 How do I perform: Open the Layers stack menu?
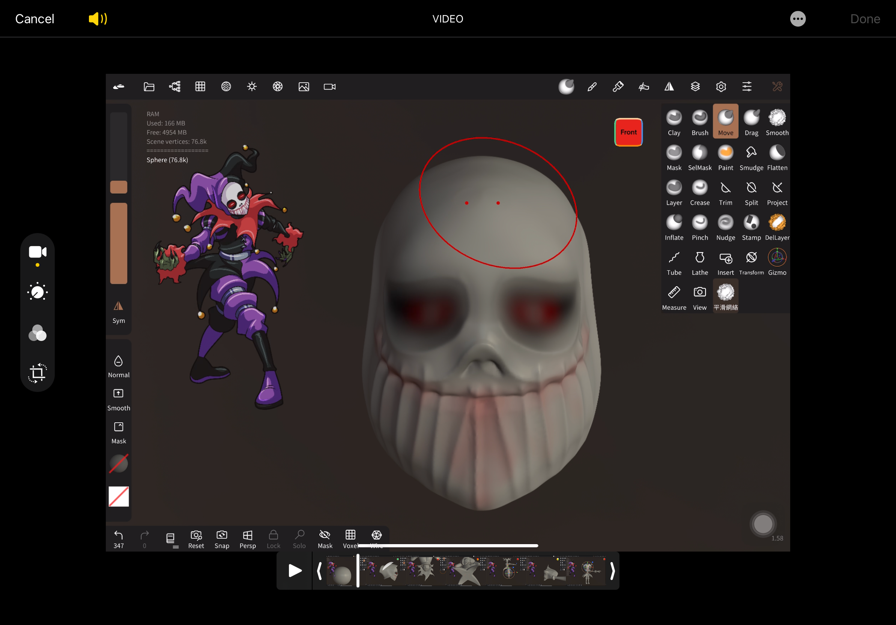(x=695, y=87)
